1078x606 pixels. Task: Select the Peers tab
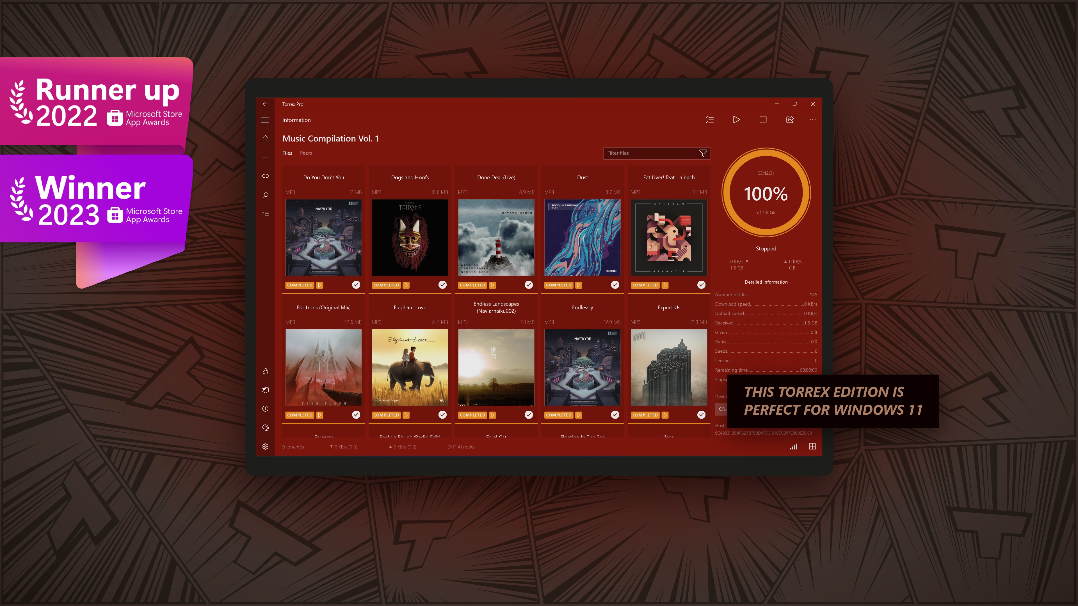click(x=306, y=152)
